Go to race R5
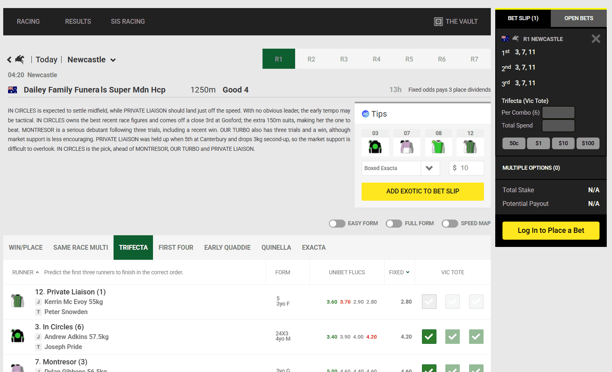 click(409, 59)
